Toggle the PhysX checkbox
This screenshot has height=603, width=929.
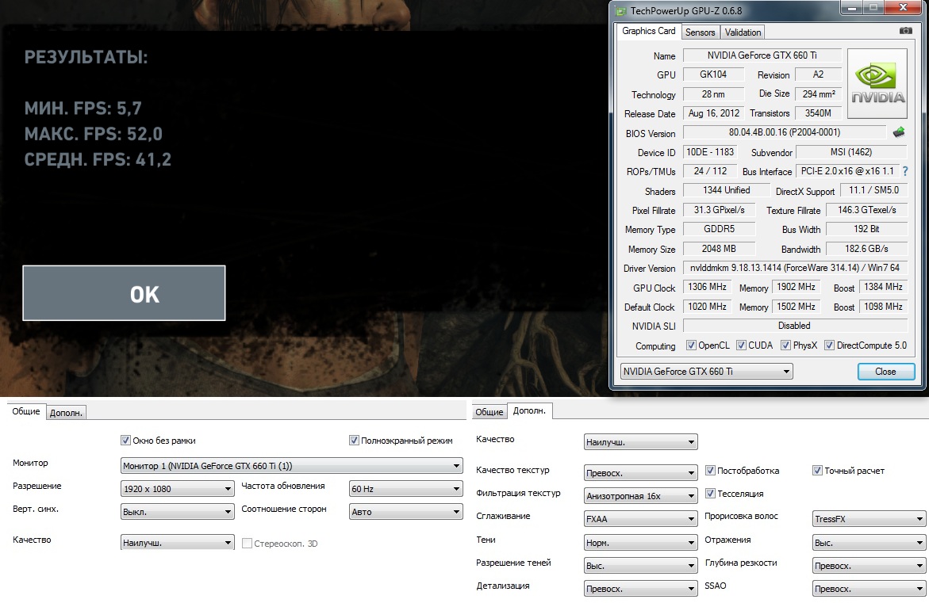coord(785,345)
